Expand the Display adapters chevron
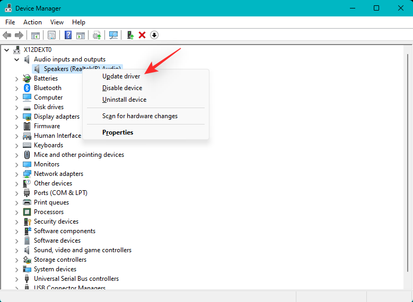The image size is (413, 302). click(x=16, y=117)
